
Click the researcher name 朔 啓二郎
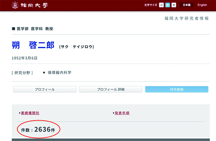coord(33,45)
